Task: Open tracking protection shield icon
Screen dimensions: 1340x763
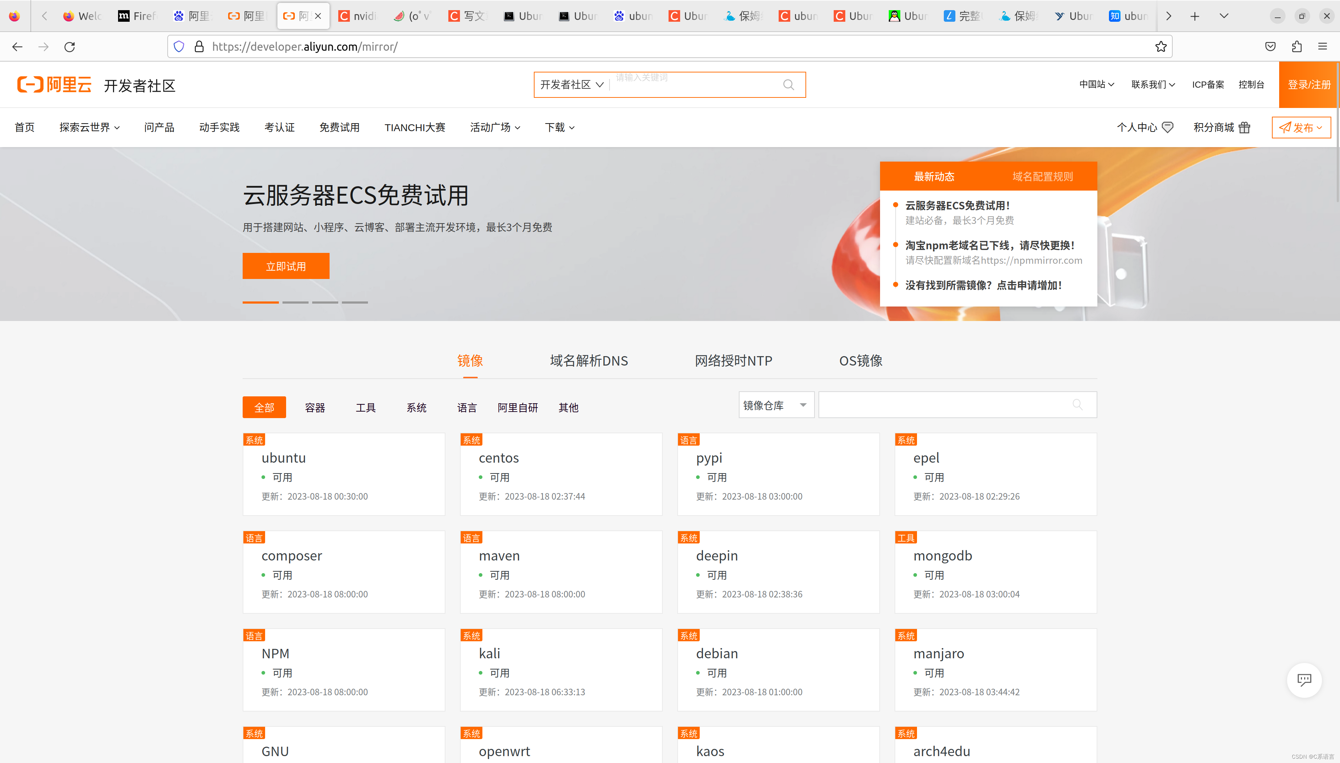Action: pyautogui.click(x=179, y=47)
